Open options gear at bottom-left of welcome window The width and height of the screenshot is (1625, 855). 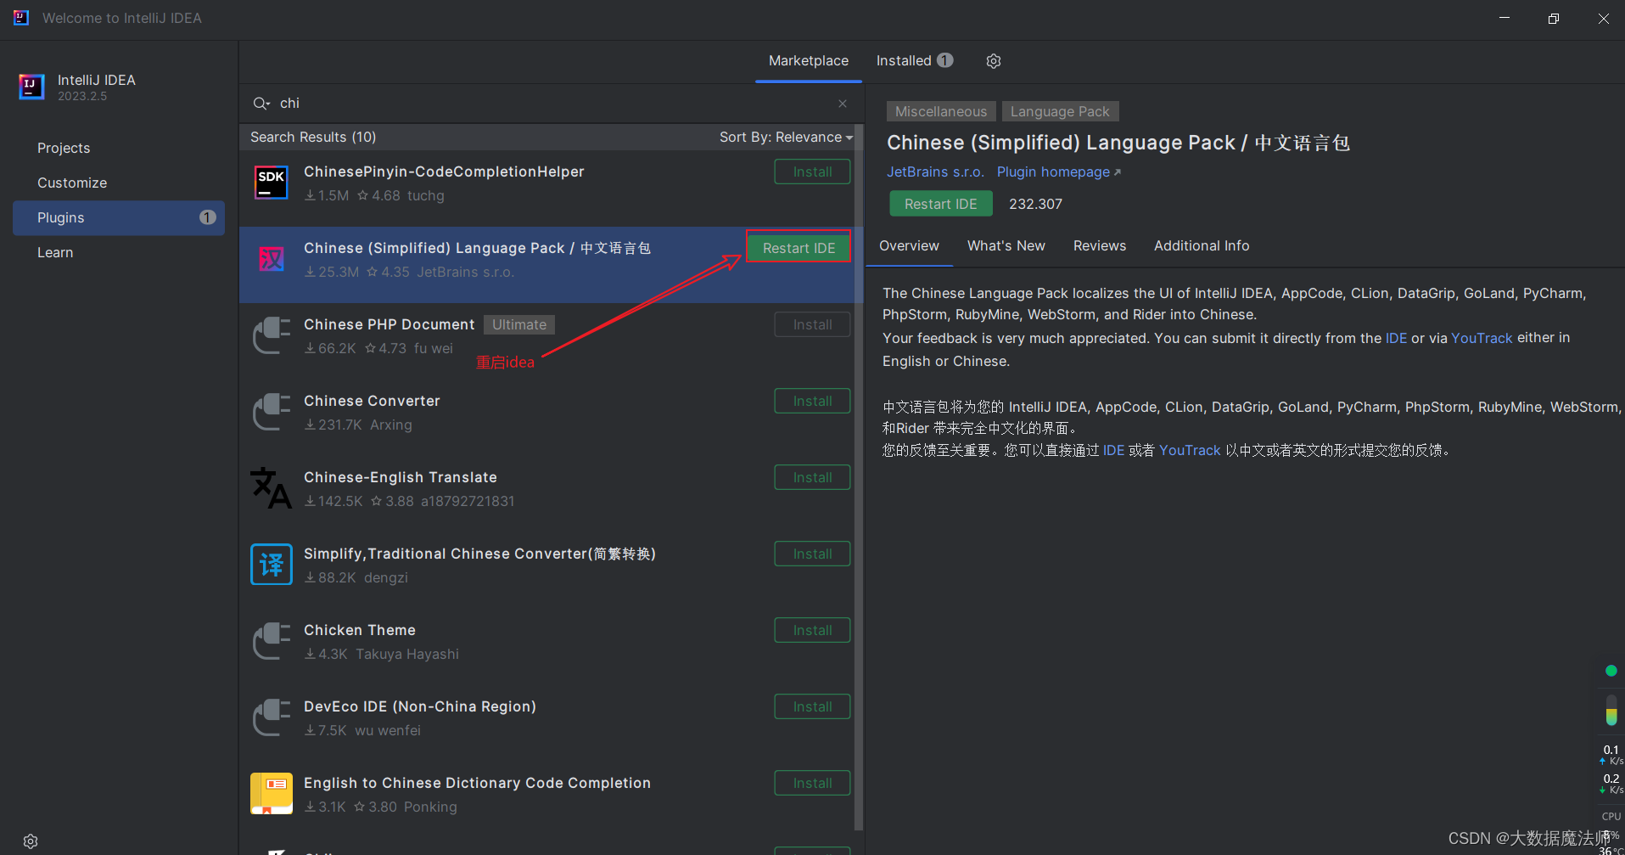coord(31,841)
